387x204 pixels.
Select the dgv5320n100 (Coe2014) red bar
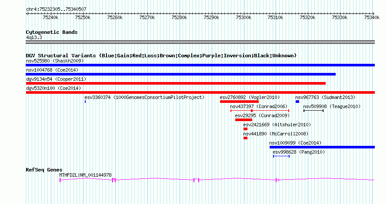tap(200, 92)
